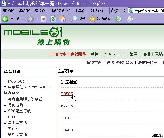Open the 購物首頁 link

(94, 63)
